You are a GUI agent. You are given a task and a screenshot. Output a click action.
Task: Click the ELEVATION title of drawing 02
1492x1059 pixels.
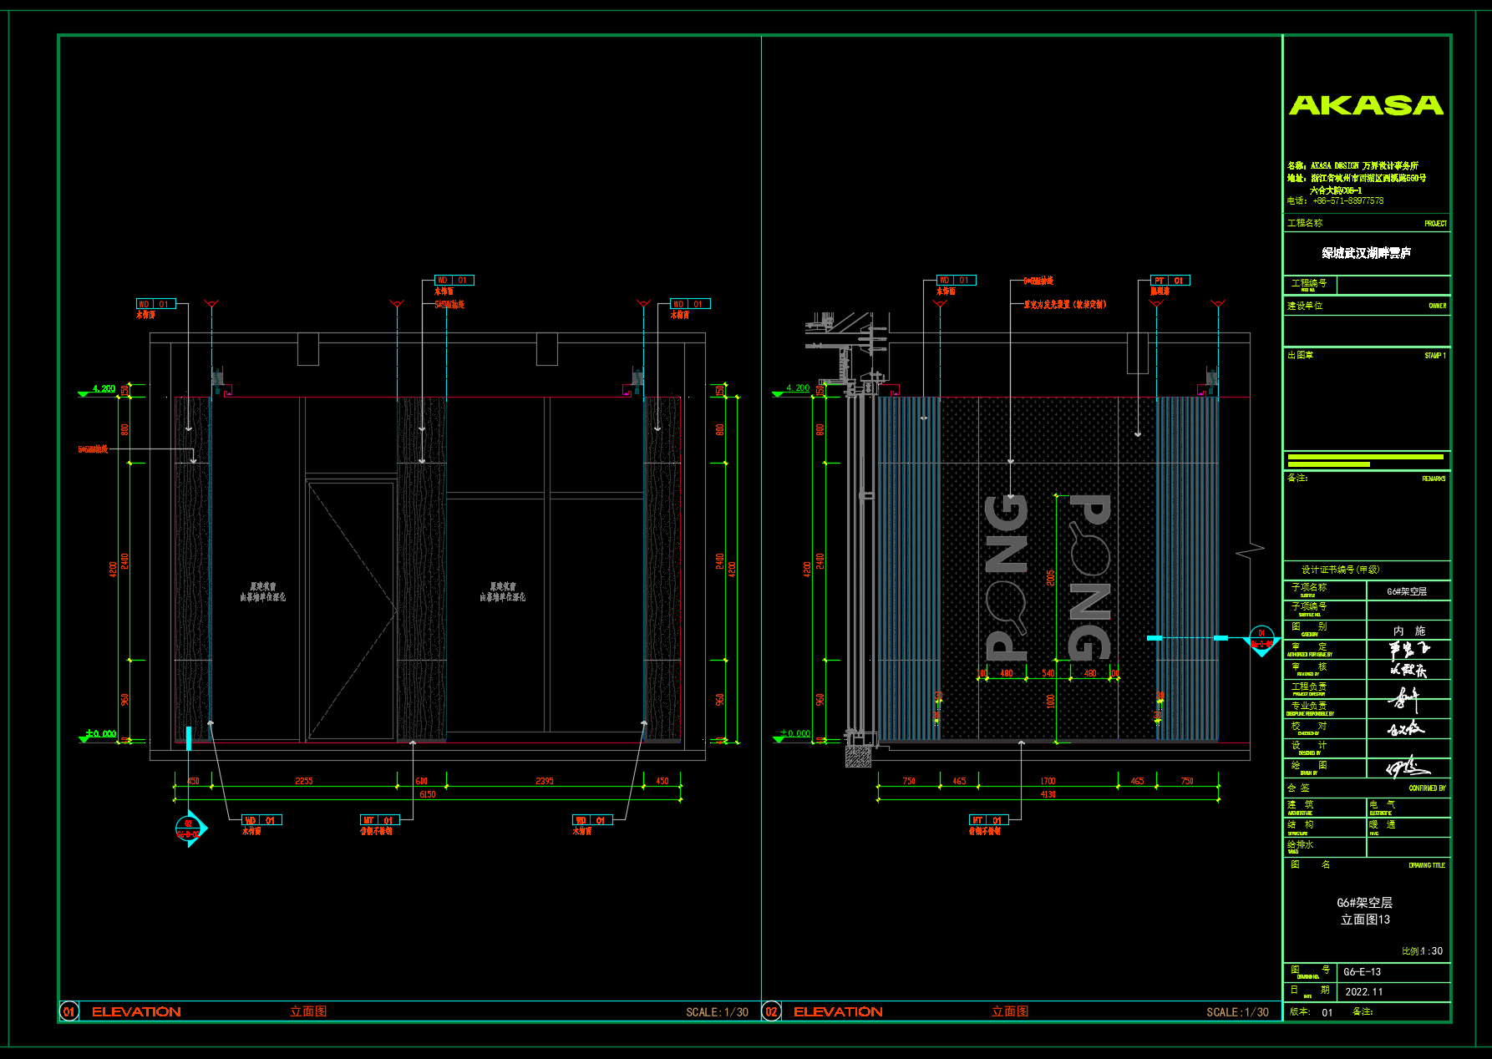point(838,1011)
